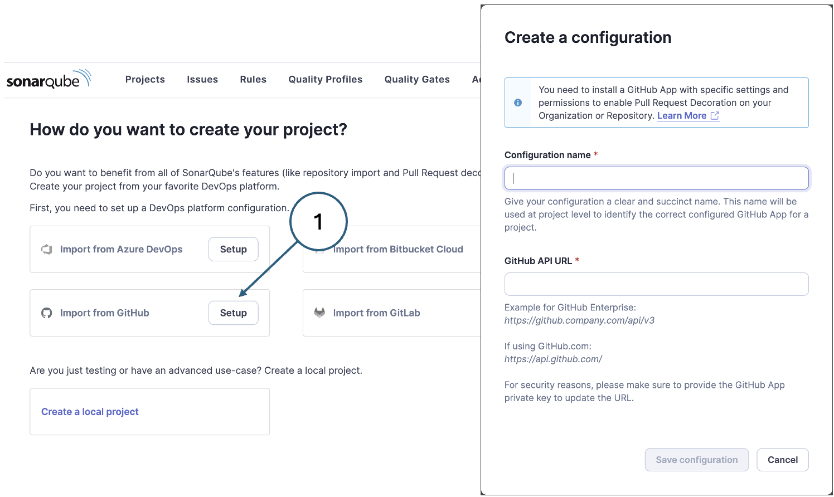Open Quality Profiles in the navigation bar
This screenshot has height=497, width=834.
(x=326, y=80)
